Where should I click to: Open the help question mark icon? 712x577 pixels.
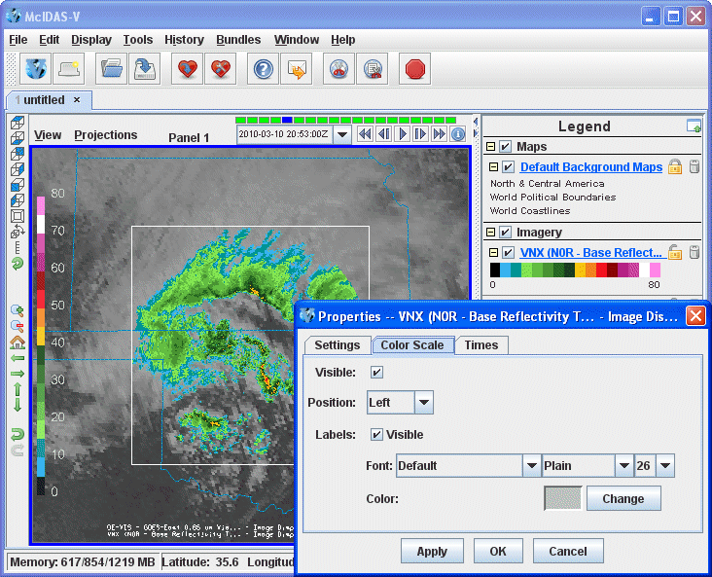[x=263, y=69]
